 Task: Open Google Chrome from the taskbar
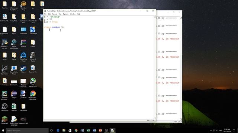(76, 130)
